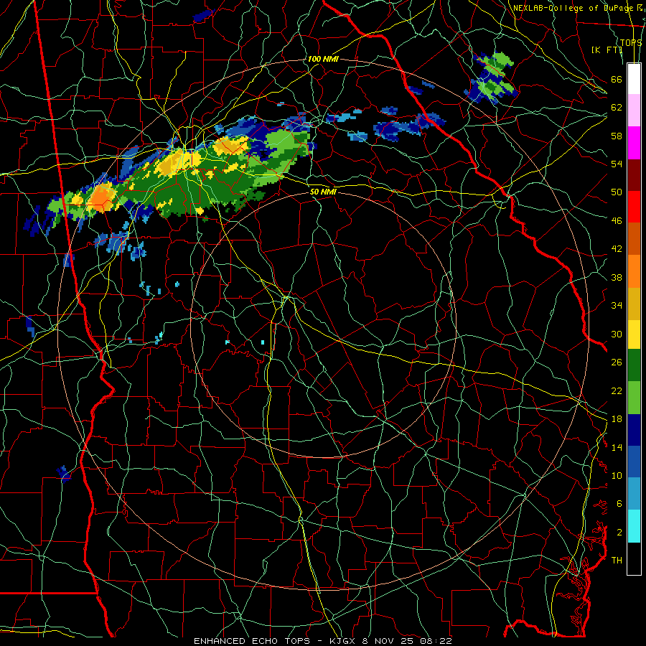Click the yellow 34 kft legend swatch
Screen dimensions: 646x646
(634, 334)
